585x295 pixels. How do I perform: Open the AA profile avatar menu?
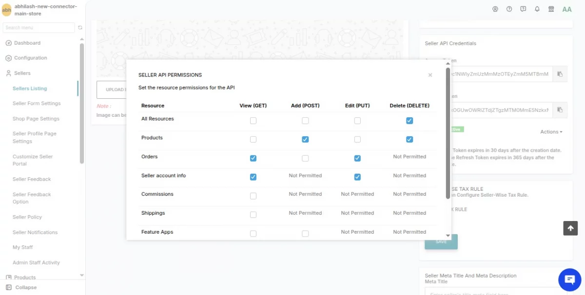click(567, 9)
